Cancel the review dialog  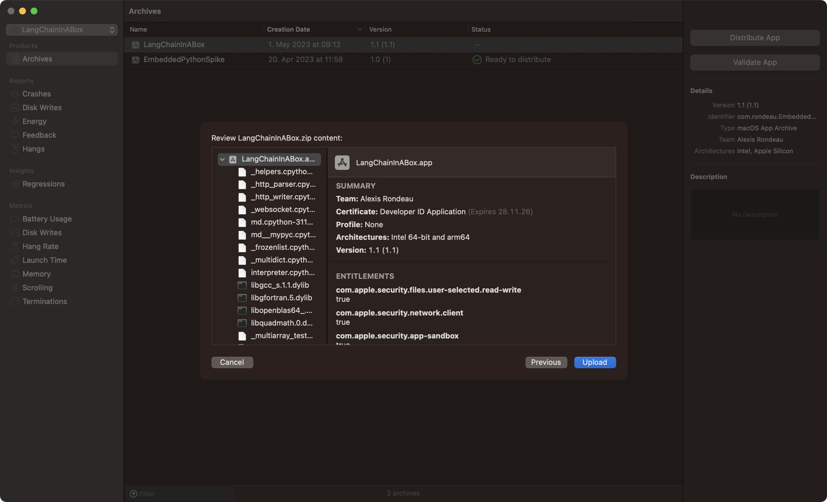click(232, 363)
